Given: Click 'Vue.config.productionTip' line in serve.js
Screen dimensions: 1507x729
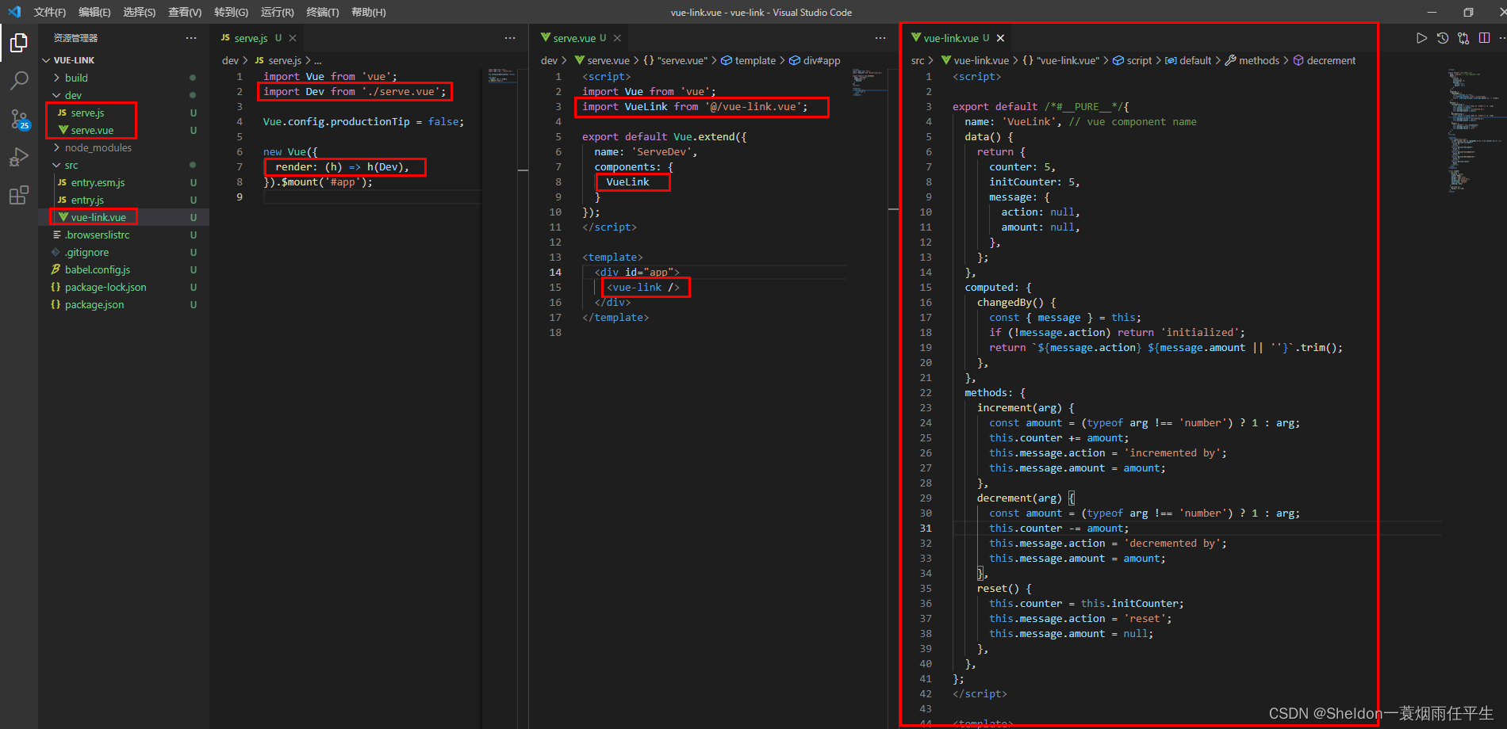Looking at the screenshot, I should click(363, 122).
